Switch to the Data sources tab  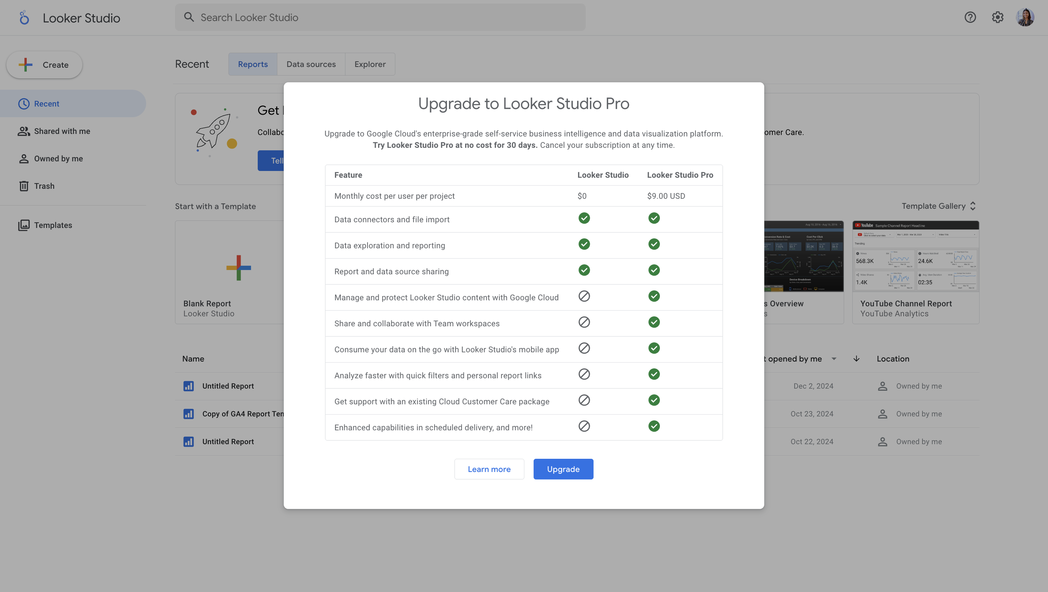[x=311, y=64]
